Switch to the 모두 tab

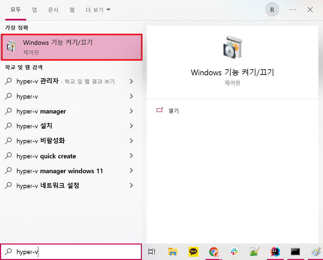coord(16,10)
